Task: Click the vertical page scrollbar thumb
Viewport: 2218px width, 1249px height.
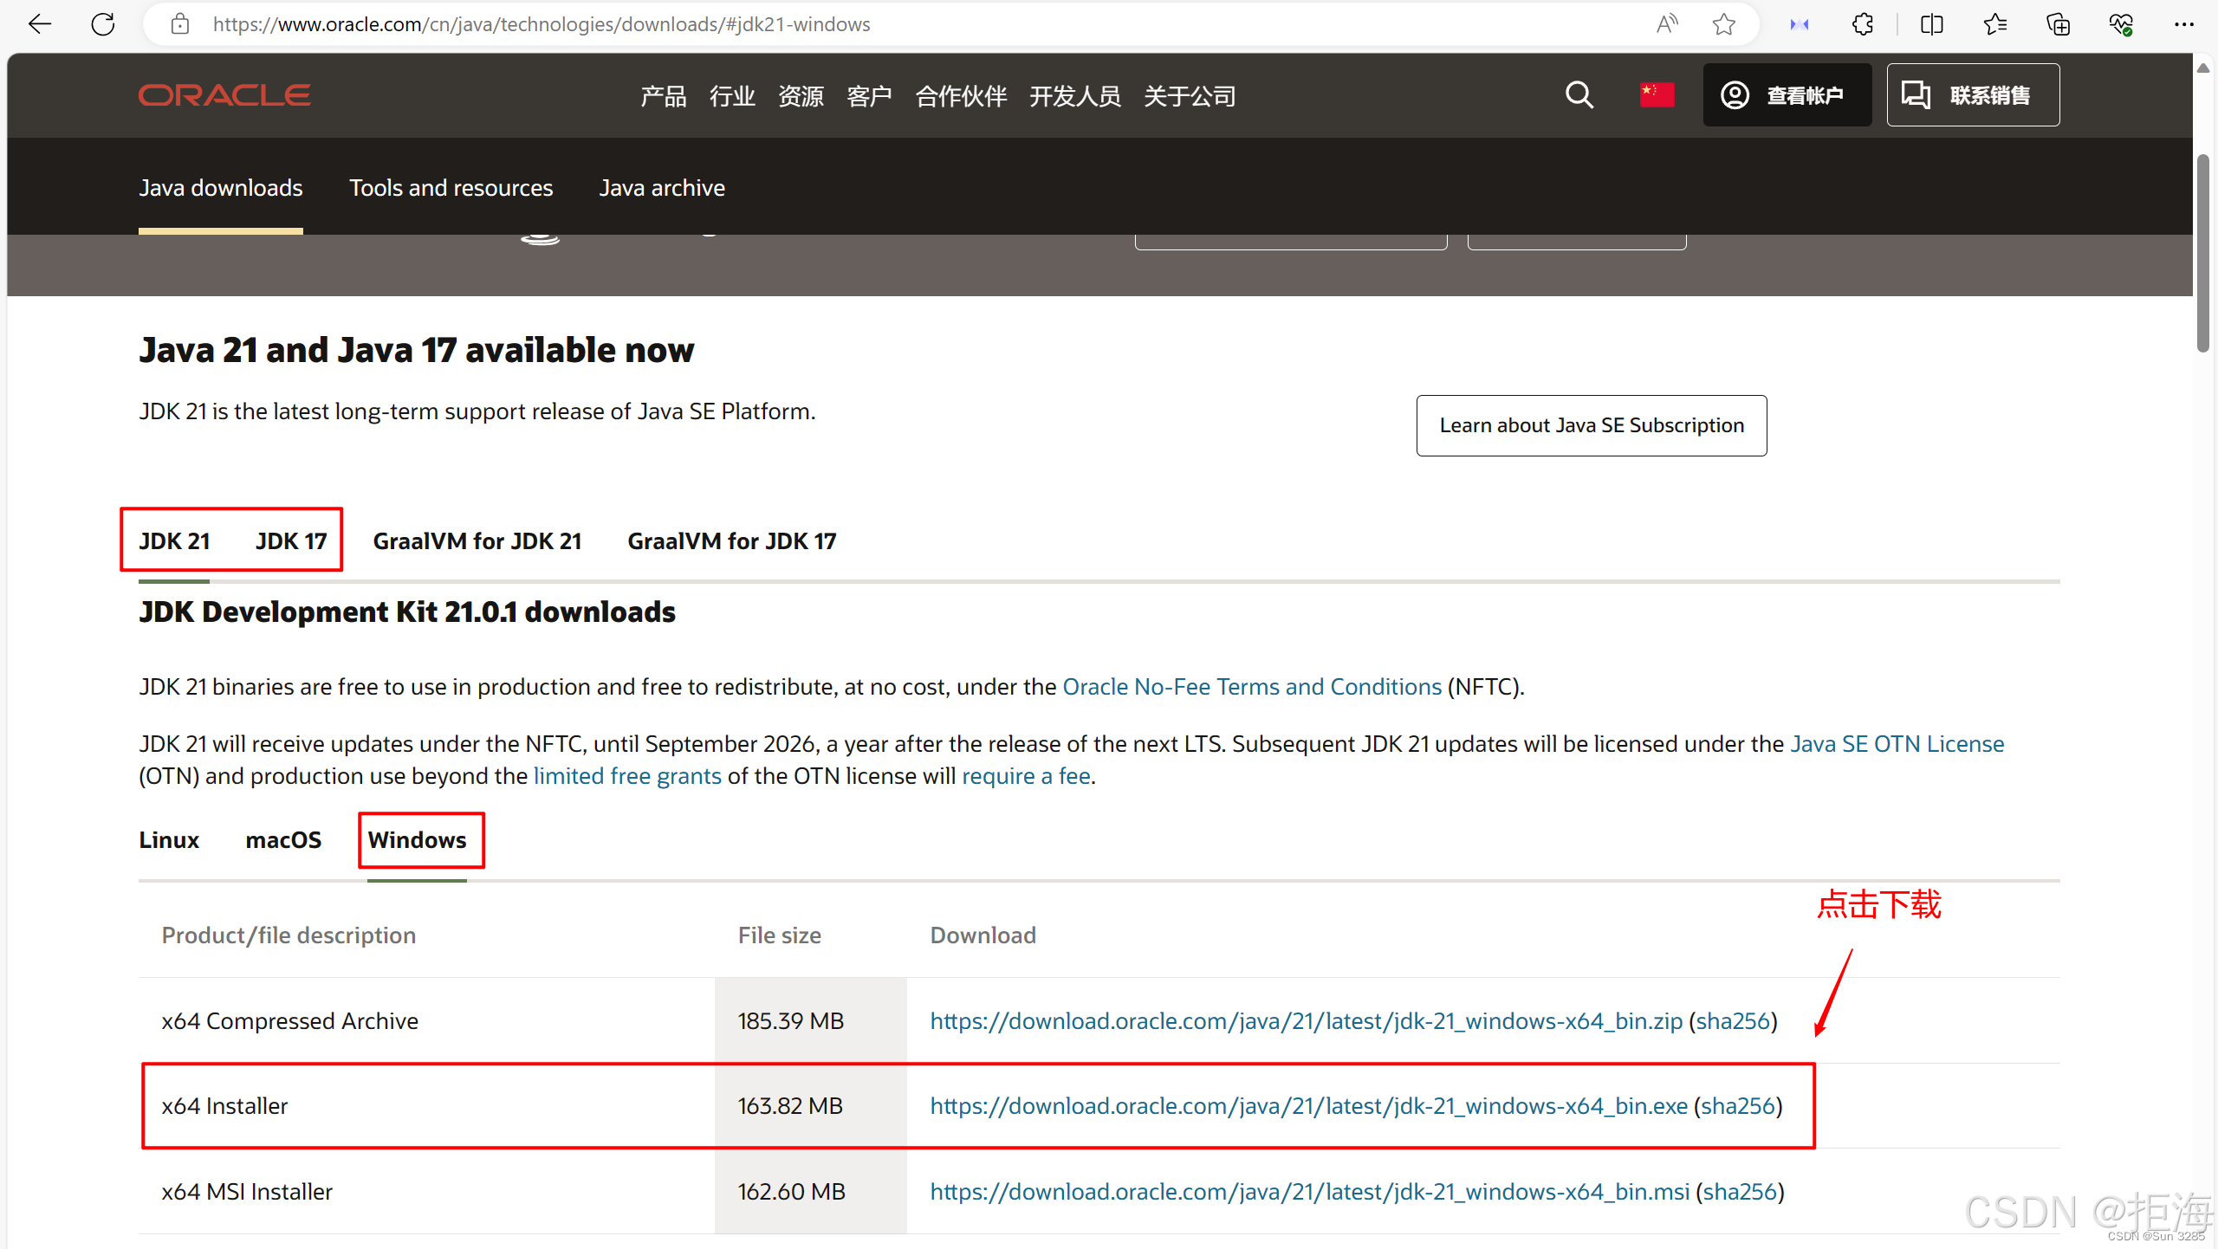Action: point(2202,251)
